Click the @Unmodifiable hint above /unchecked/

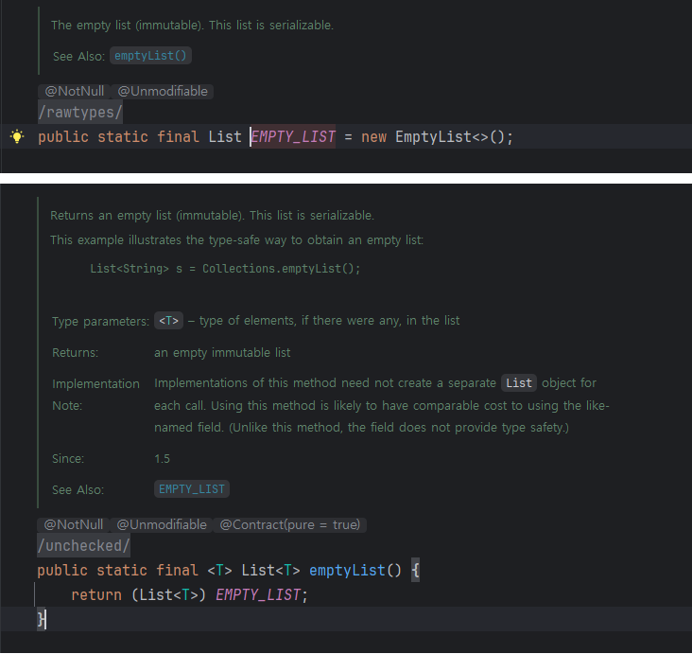coord(162,524)
